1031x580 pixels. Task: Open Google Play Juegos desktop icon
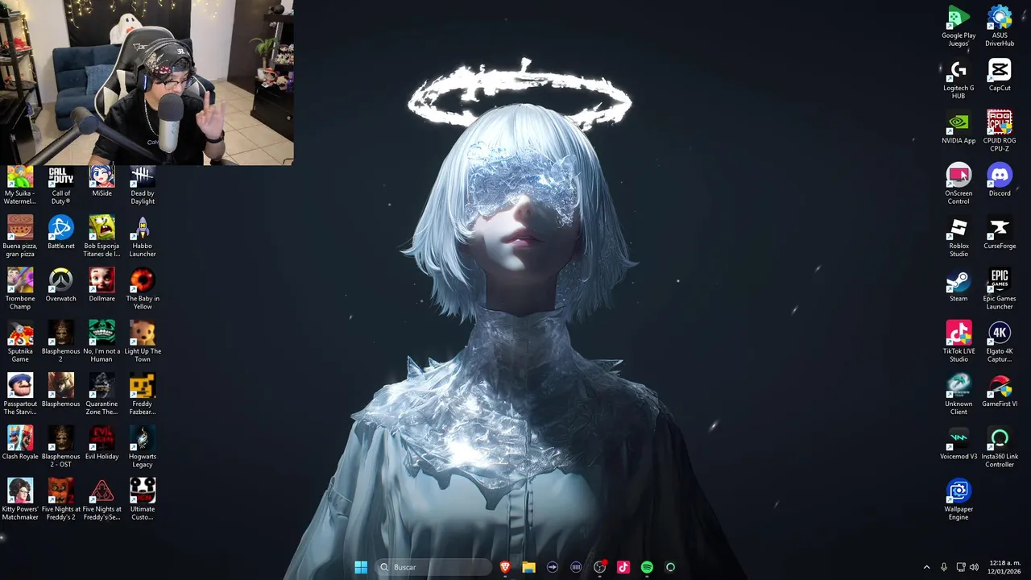point(959,27)
